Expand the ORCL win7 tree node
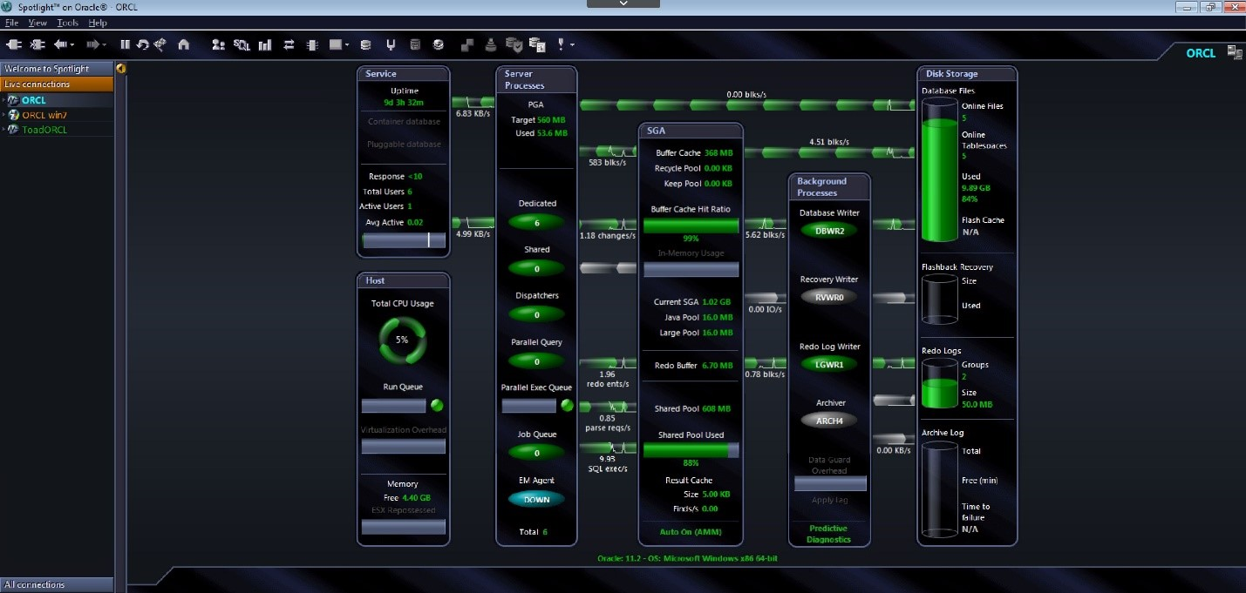 3,115
